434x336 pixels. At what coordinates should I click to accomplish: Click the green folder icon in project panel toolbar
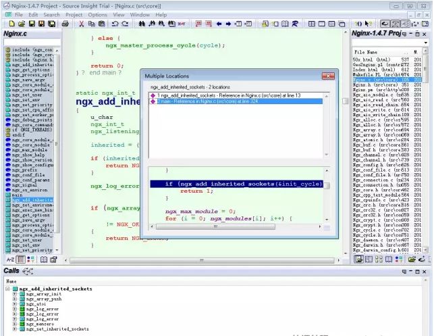pos(412,260)
